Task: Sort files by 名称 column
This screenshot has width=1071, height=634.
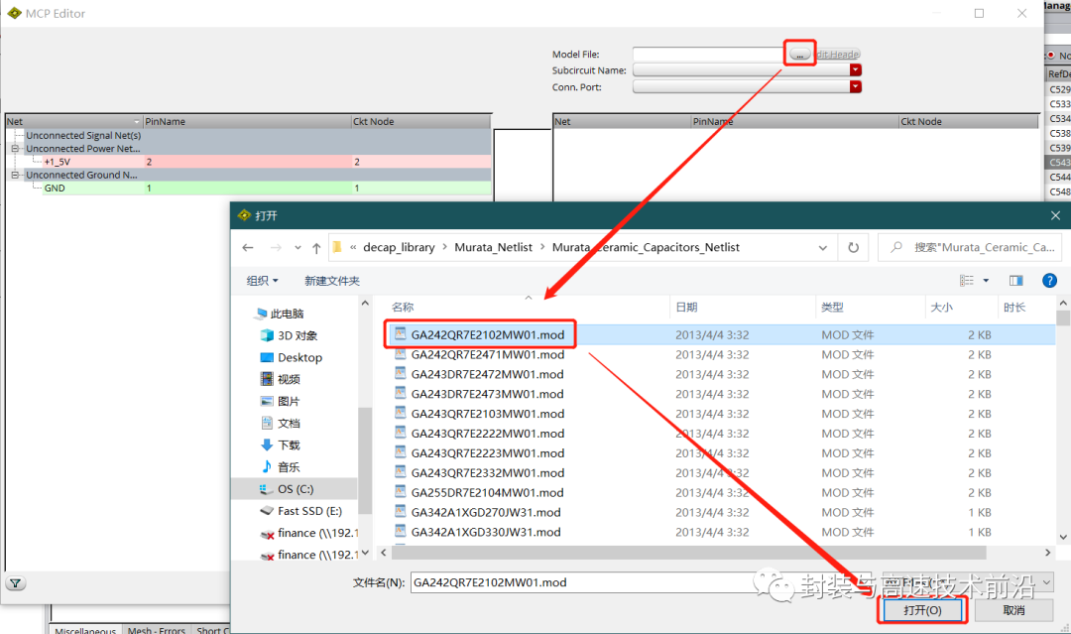Action: 403,308
